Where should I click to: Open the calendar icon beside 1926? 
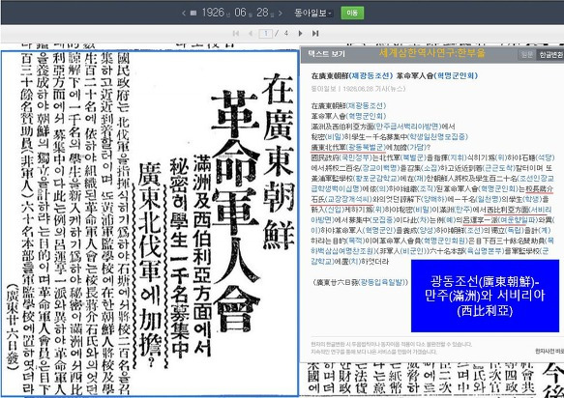tap(193, 14)
